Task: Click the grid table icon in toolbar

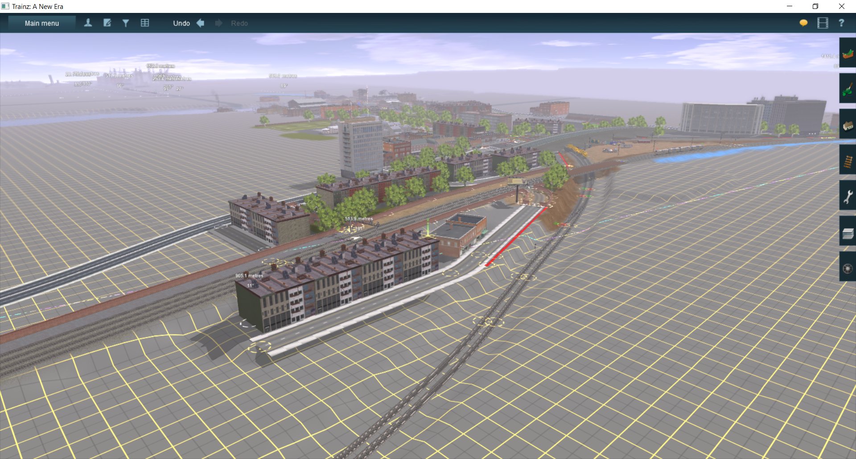Action: 145,23
